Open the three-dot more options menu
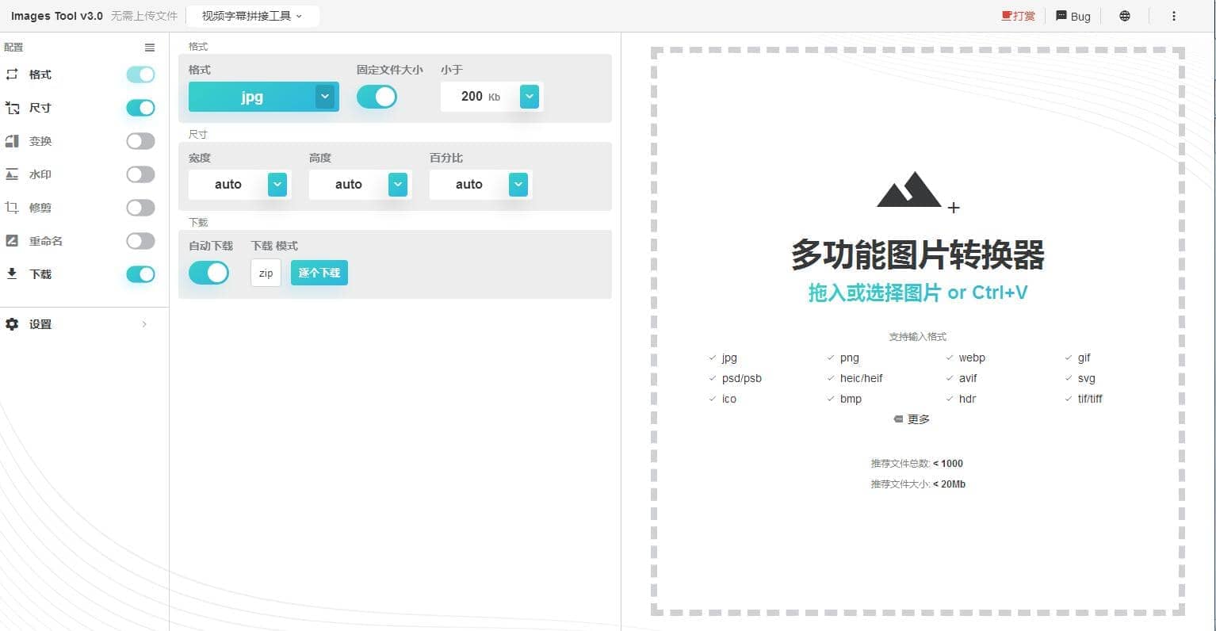The width and height of the screenshot is (1216, 631). point(1173,16)
